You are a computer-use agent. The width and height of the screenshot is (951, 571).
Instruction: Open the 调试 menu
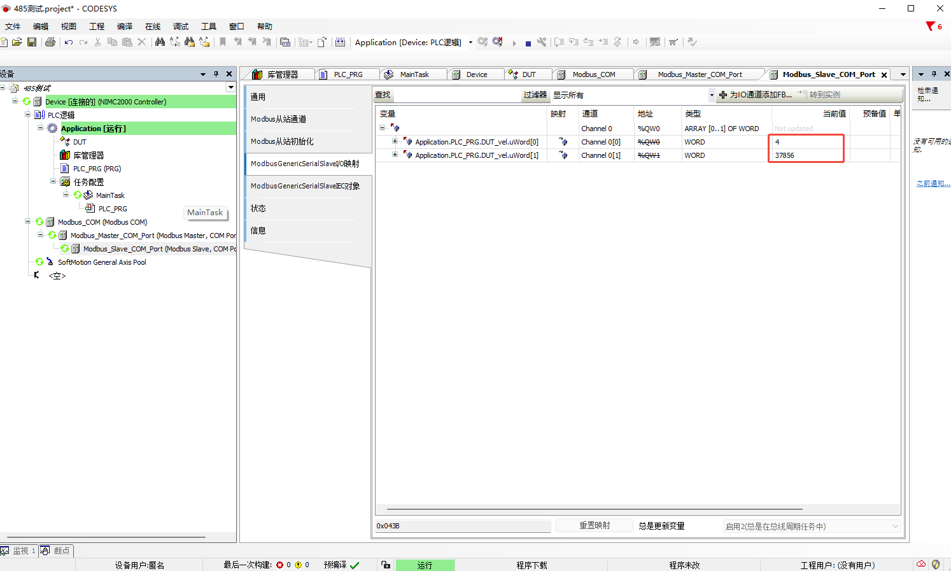coord(181,26)
